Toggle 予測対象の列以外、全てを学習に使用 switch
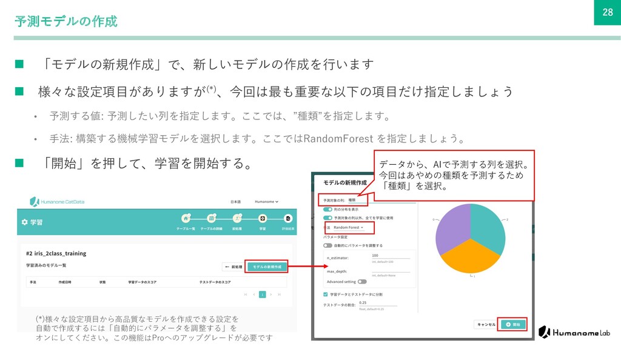The height and width of the screenshot is (349, 621). point(327,218)
